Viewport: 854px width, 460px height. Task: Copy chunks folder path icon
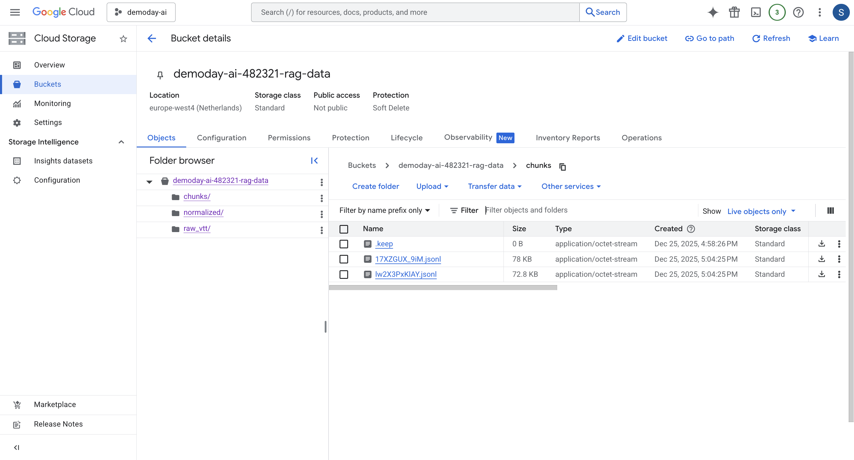click(562, 166)
